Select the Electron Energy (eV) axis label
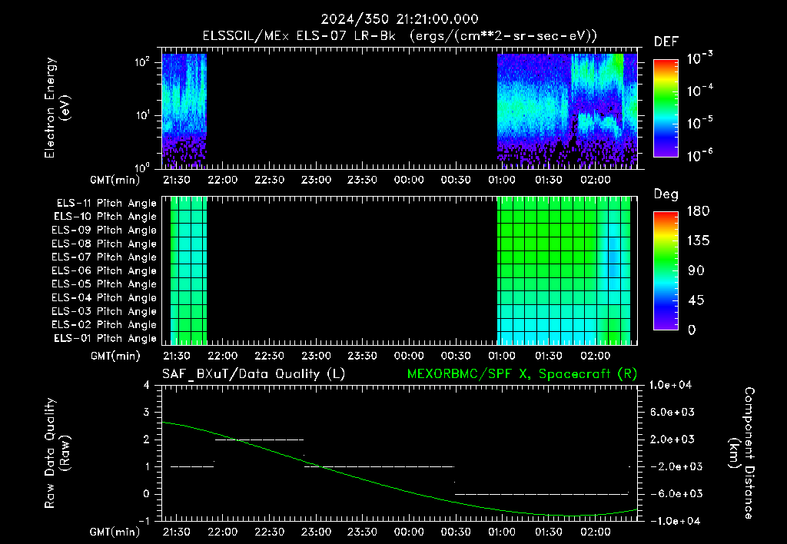Image resolution: width=787 pixels, height=544 pixels. pyautogui.click(x=57, y=108)
